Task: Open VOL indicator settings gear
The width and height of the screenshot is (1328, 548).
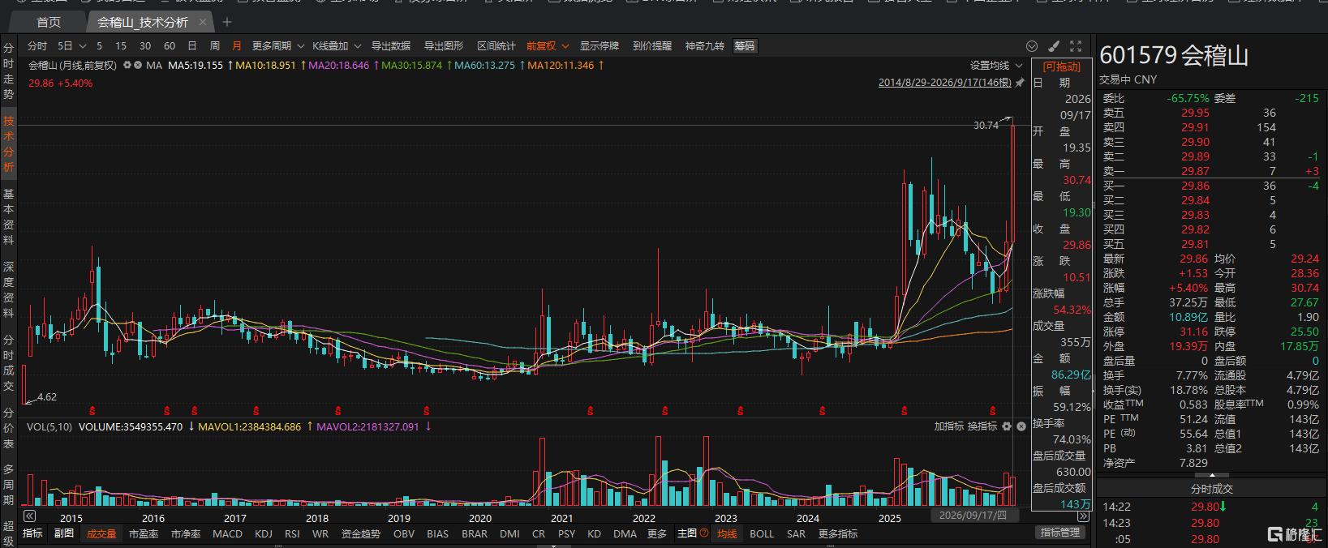Action: [x=1007, y=426]
